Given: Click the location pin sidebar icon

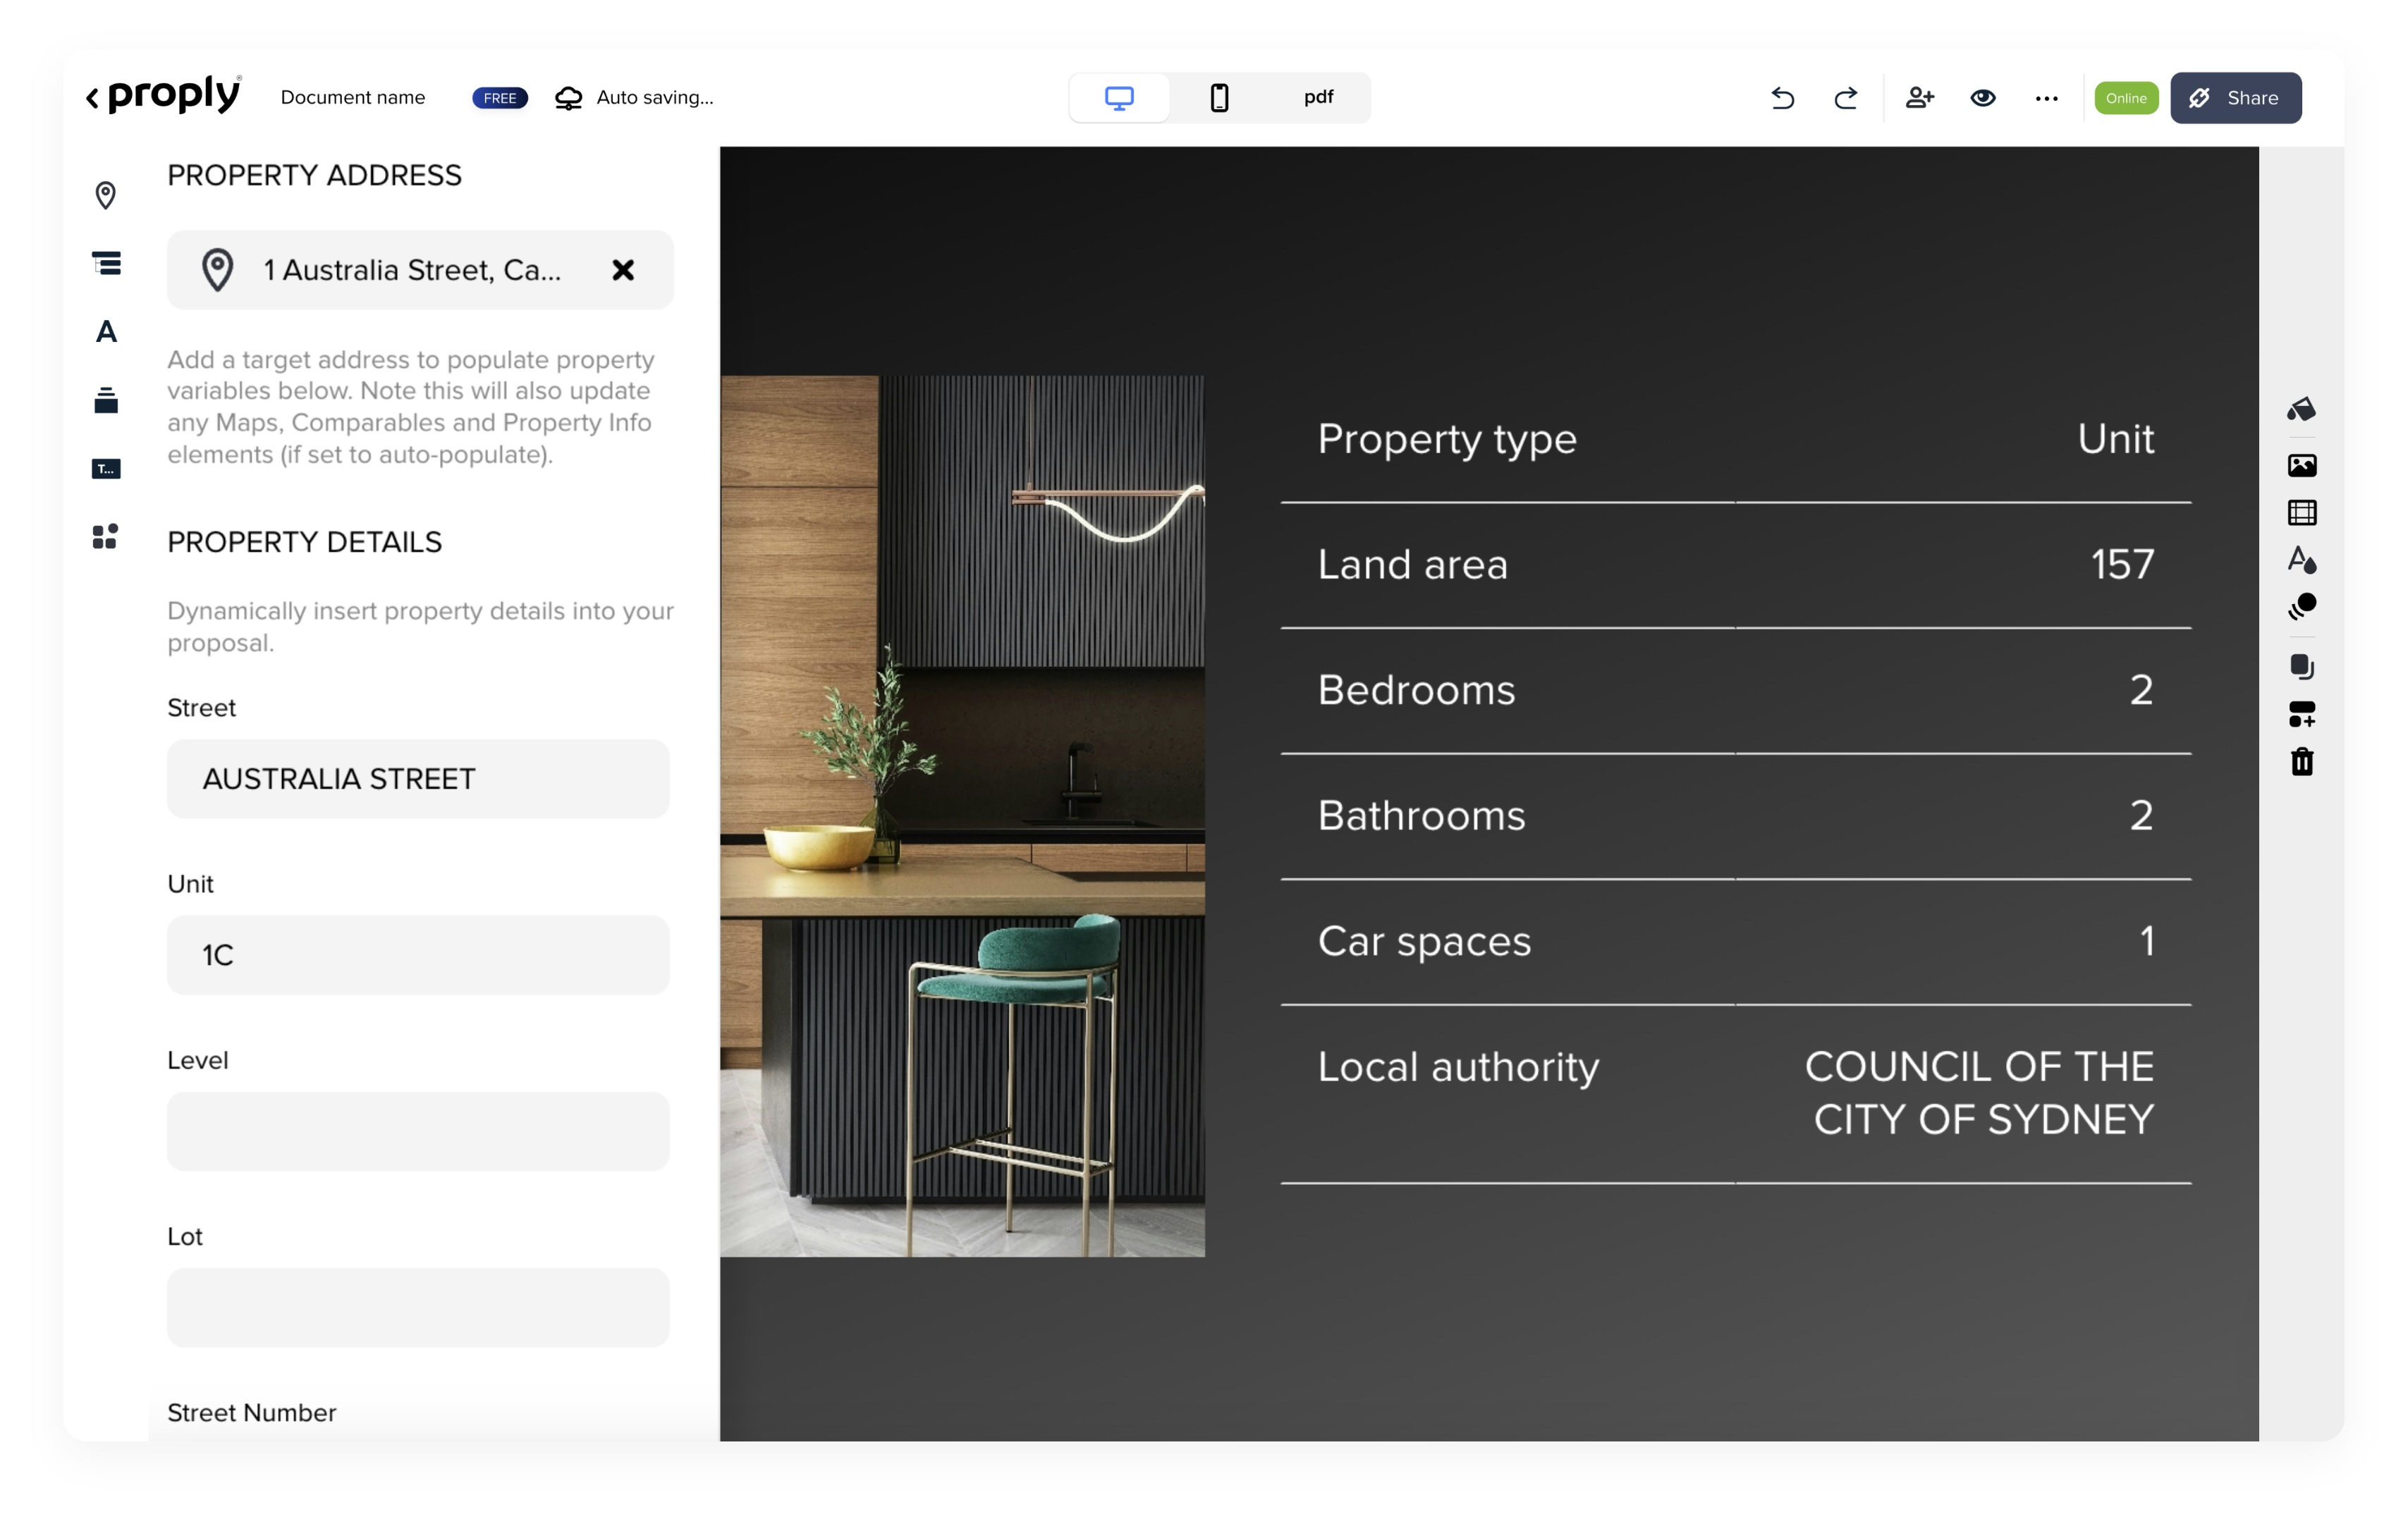Looking at the screenshot, I should 105,195.
